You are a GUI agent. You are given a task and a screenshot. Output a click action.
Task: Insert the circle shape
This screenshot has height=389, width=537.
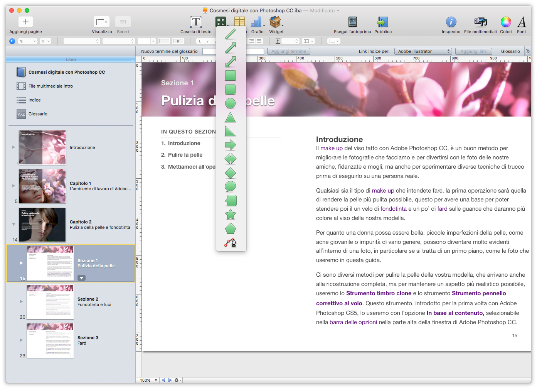pyautogui.click(x=231, y=103)
